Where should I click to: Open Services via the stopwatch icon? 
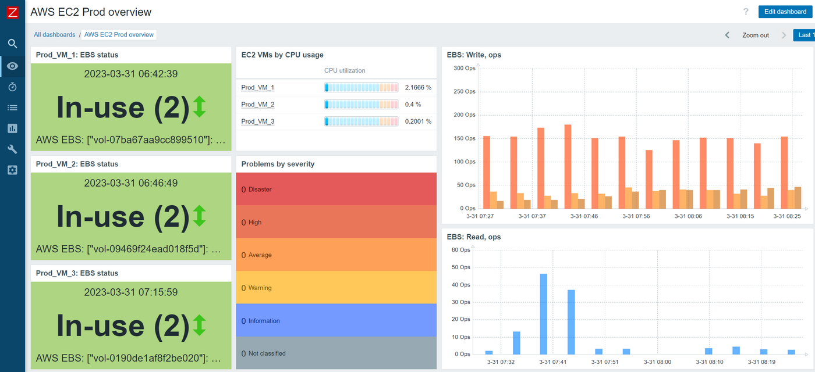tap(12, 86)
